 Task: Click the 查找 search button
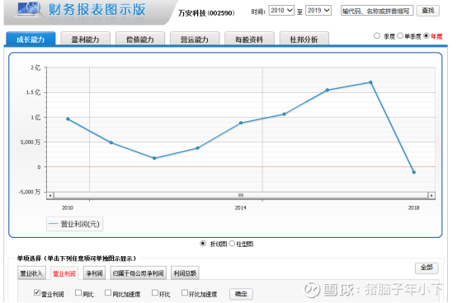(x=427, y=11)
